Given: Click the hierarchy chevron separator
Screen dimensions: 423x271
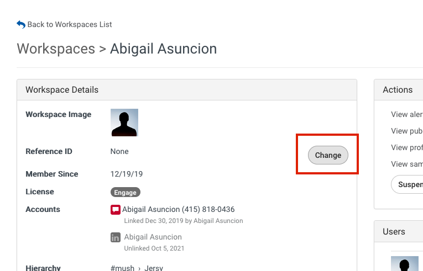Looking at the screenshot, I should tap(139, 269).
